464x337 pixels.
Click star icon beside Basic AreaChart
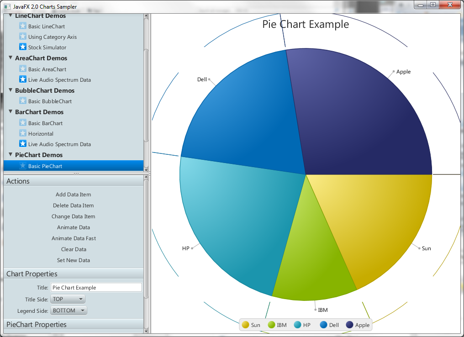[23, 69]
